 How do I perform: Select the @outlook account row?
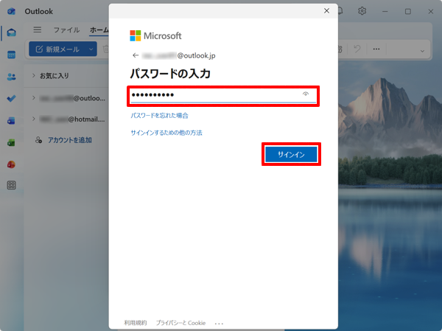(68, 98)
